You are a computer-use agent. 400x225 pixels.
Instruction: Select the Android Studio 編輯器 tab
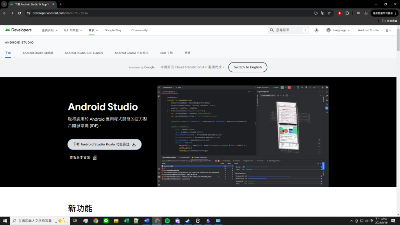click(38, 53)
